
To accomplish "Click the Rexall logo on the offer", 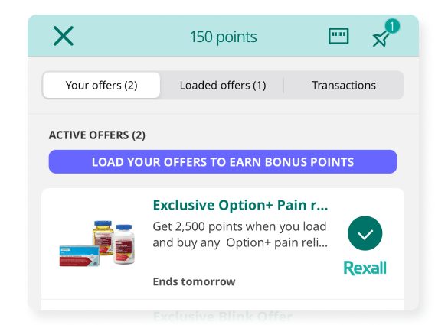I will pyautogui.click(x=365, y=268).
